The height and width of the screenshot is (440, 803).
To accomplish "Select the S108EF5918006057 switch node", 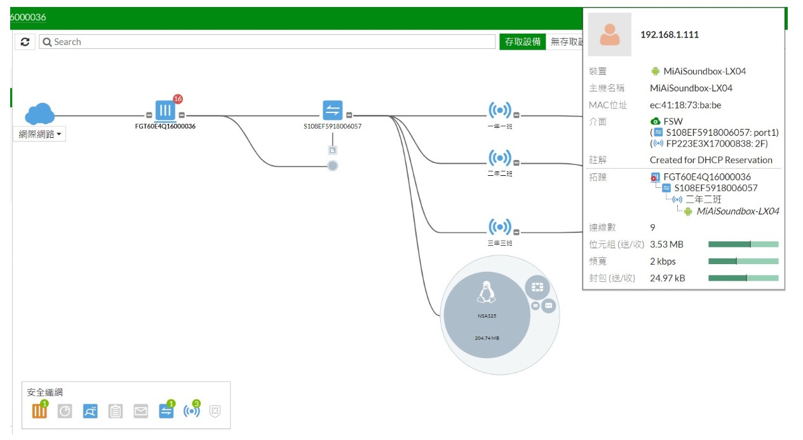I will click(333, 110).
